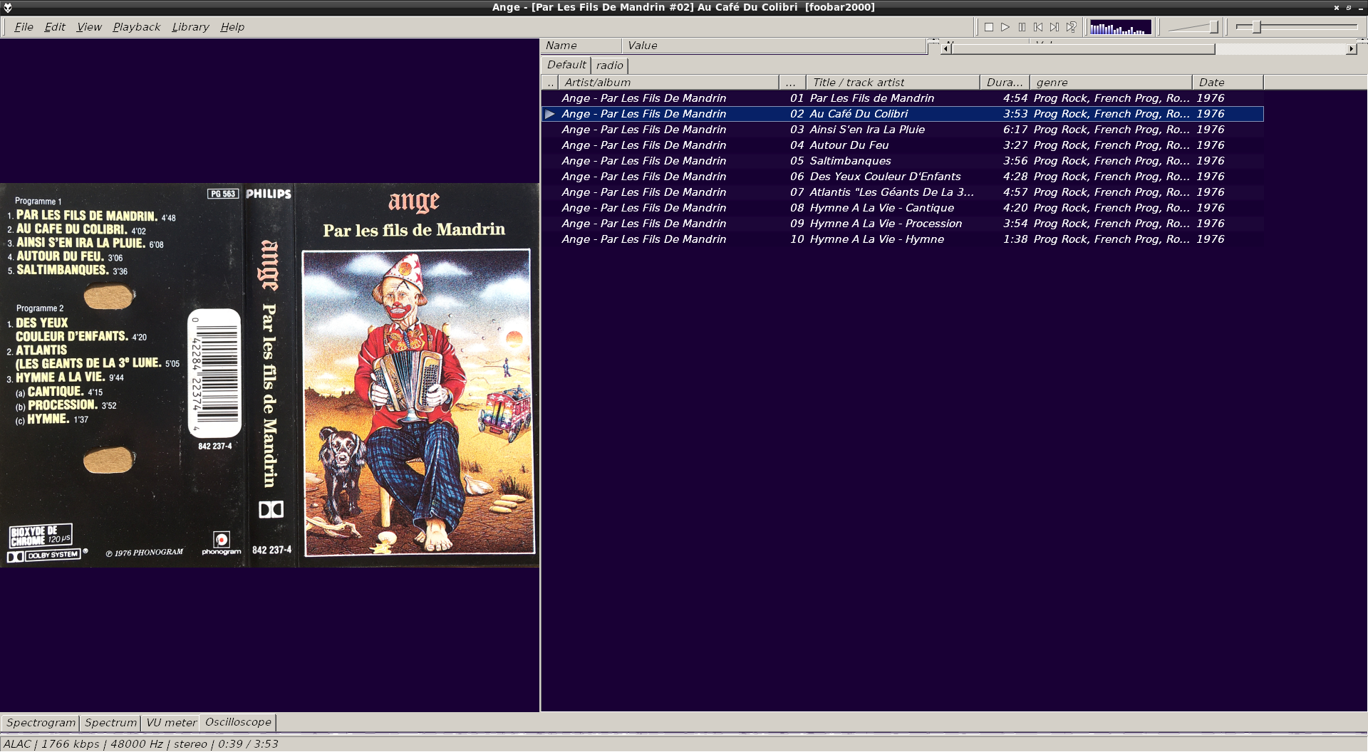Sort by Title / track artist header
1368x752 pixels.
coord(893,83)
